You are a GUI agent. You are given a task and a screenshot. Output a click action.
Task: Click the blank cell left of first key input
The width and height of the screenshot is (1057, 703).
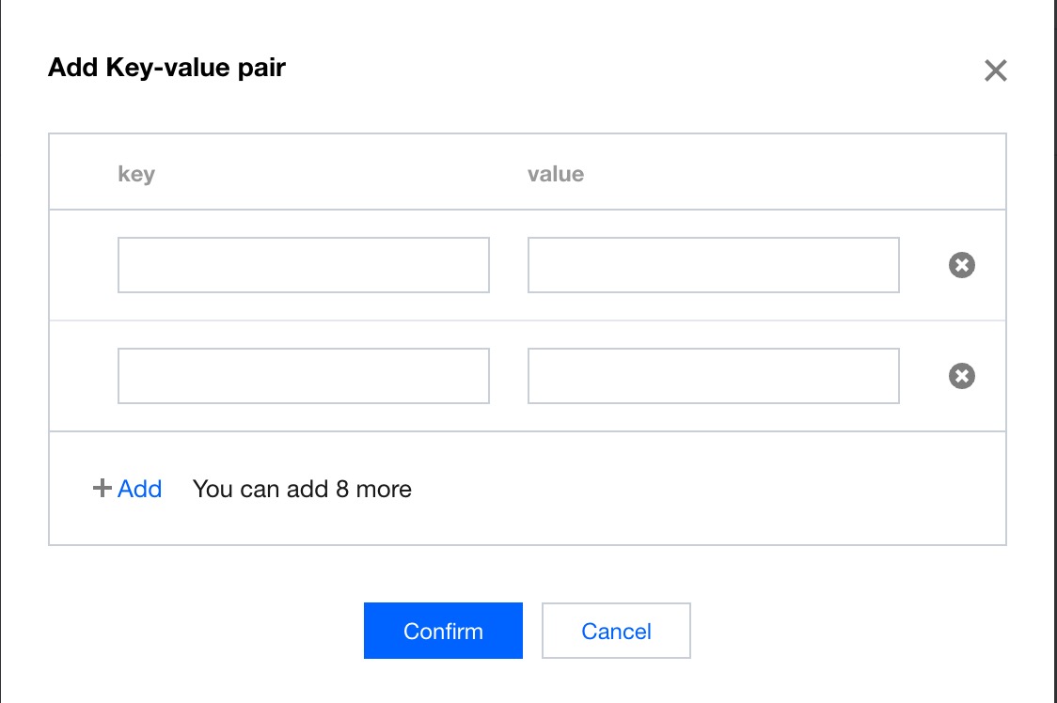tap(83, 265)
